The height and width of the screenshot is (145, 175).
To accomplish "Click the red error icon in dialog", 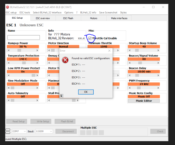I will tap(65, 60).
